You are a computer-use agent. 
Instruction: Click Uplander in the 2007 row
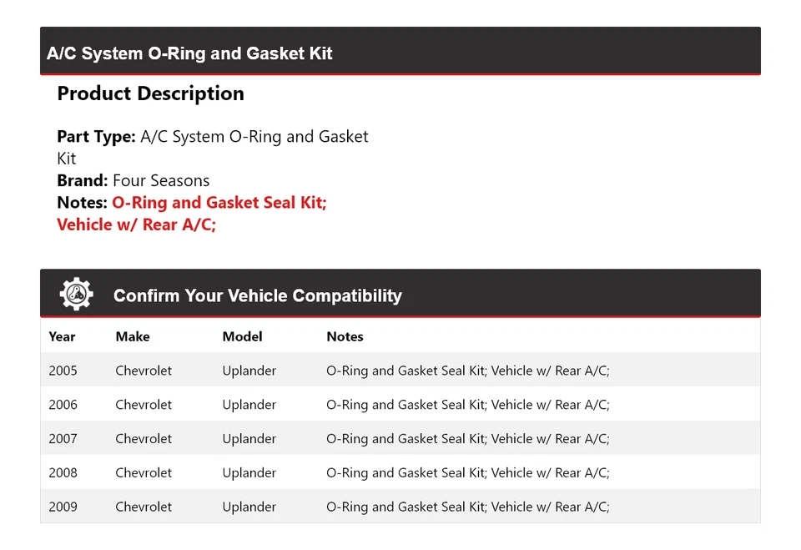pyautogui.click(x=249, y=438)
